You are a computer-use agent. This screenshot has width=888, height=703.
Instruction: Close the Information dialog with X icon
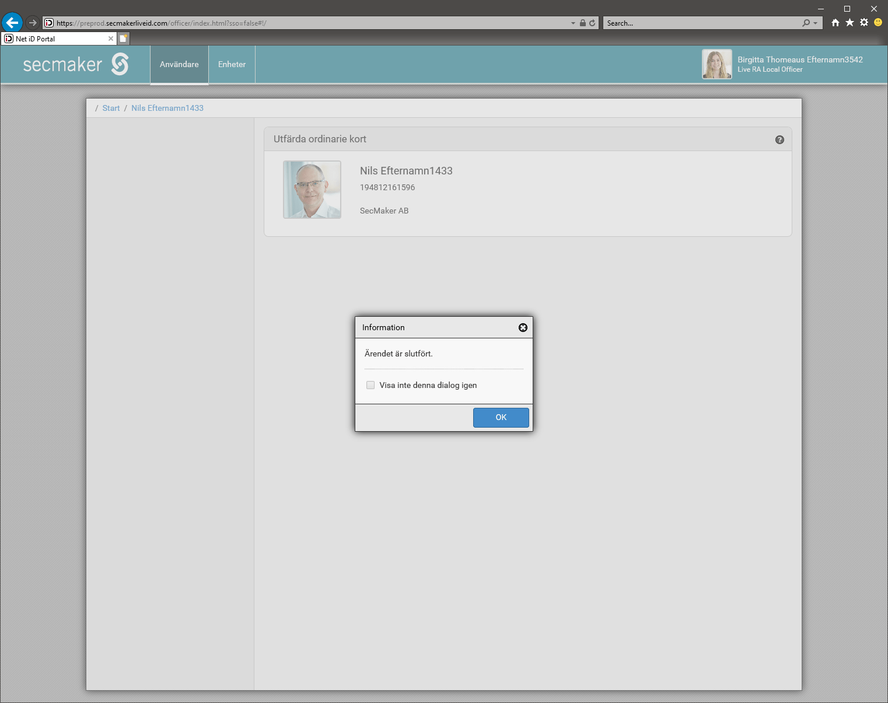(x=523, y=328)
